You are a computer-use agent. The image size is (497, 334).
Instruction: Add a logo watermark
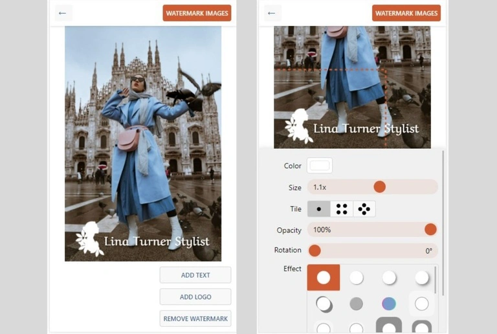(x=195, y=296)
